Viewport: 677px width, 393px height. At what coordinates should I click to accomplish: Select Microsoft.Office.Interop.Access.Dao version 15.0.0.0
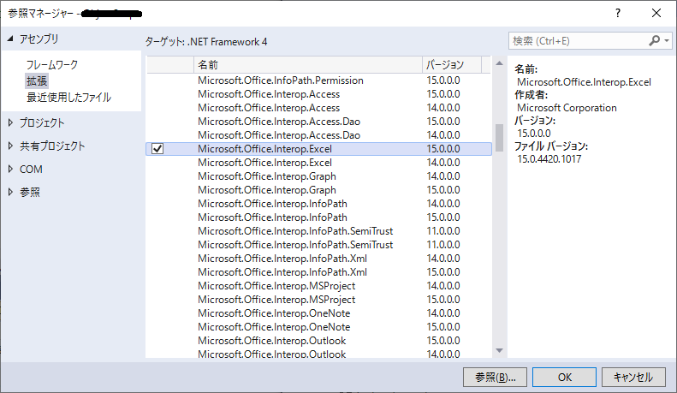[x=318, y=122]
